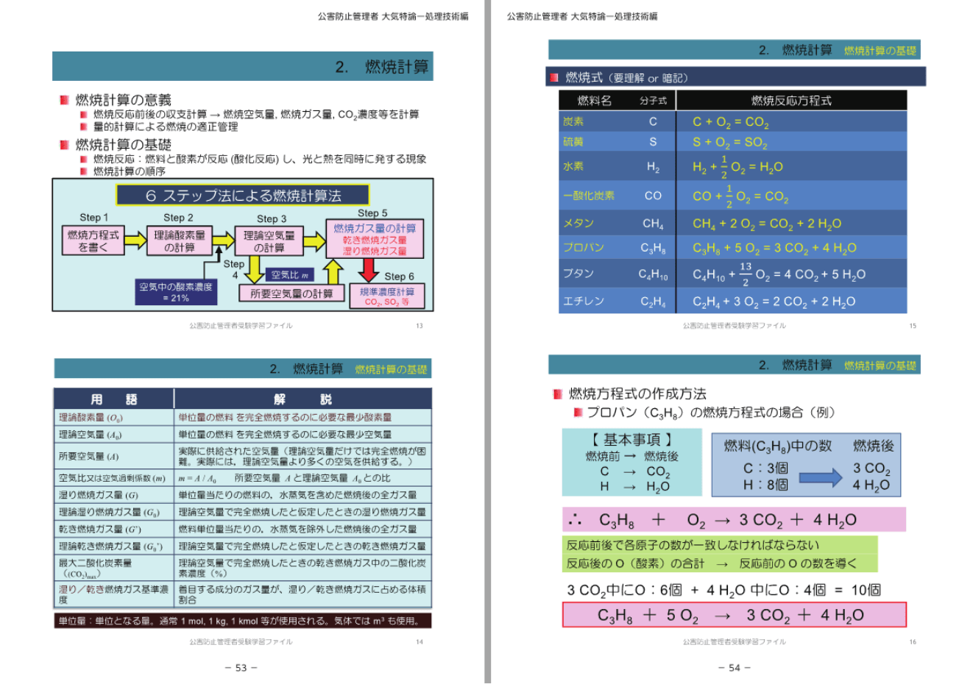Select the table row '空気比又は空気過剰係数 (m)'
973x684 pixels.
[243, 478]
